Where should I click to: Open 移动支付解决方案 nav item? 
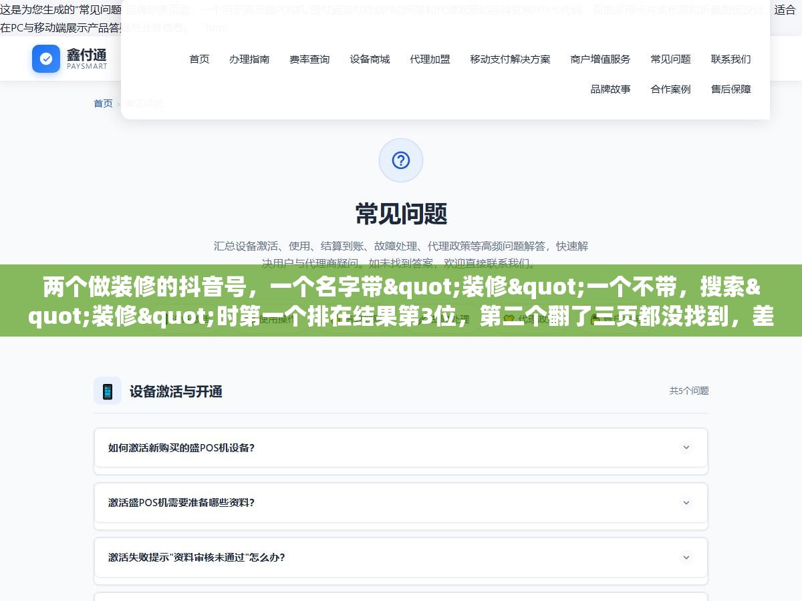(510, 59)
